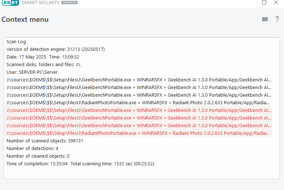Select the "Version of detection engine: 31213" line

[x=56, y=49]
